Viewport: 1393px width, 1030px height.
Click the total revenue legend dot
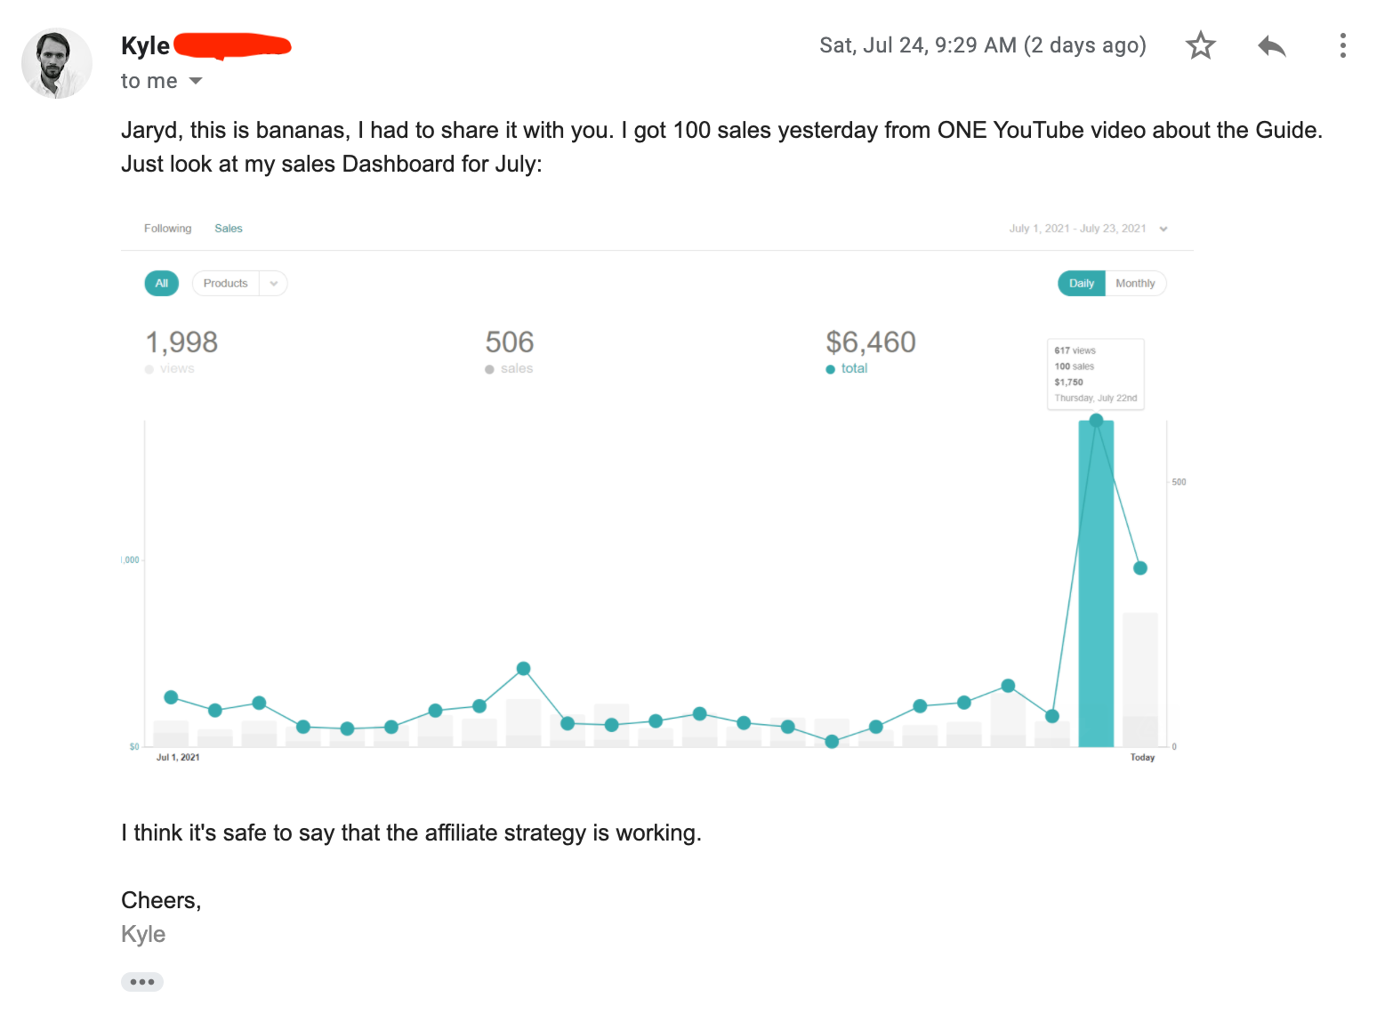830,369
